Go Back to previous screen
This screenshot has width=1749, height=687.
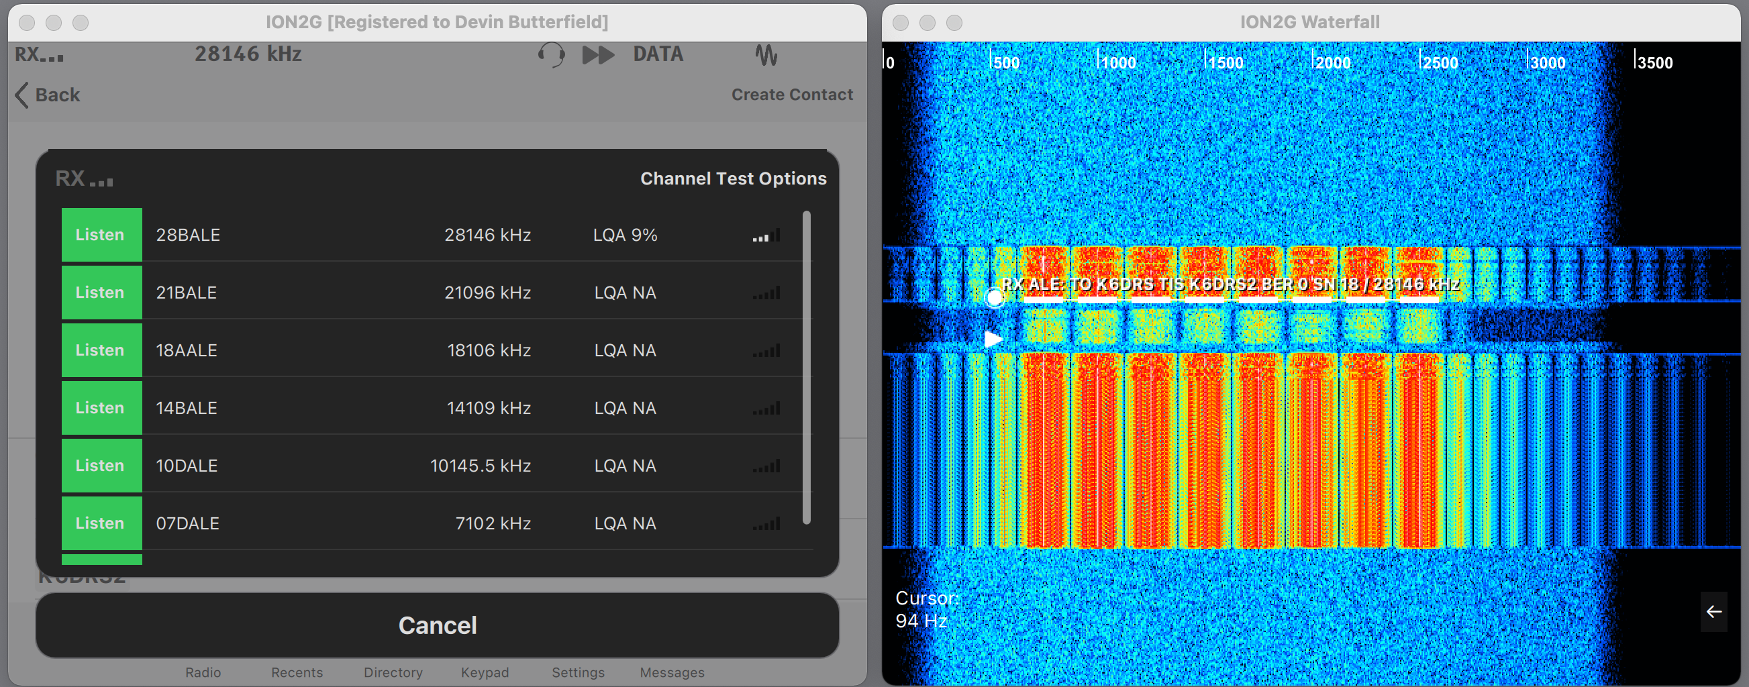[48, 95]
